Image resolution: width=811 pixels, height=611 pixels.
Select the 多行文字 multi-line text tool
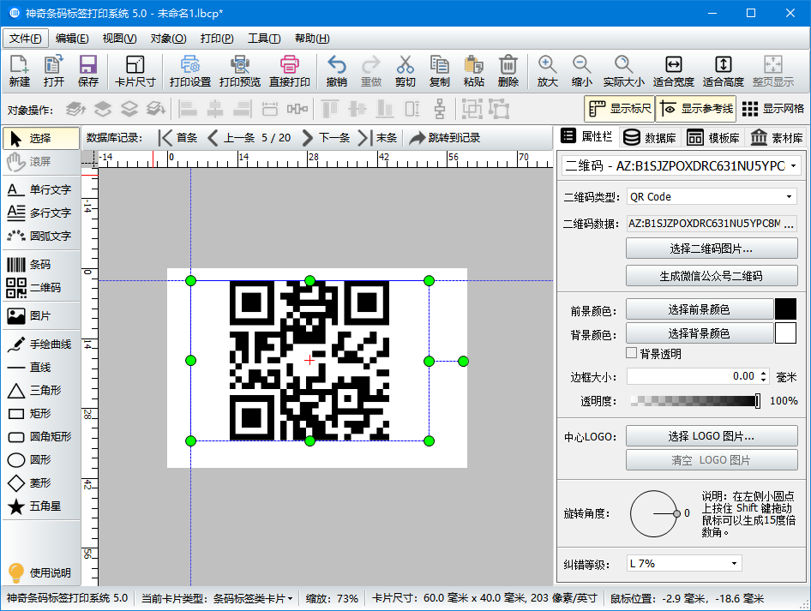[x=40, y=213]
